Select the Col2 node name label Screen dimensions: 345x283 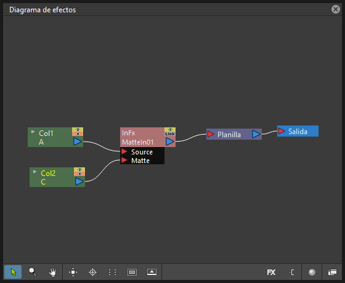(48, 173)
